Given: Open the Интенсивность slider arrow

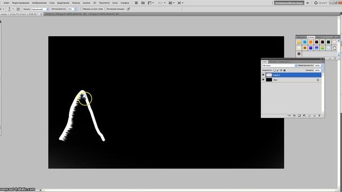Looking at the screenshot, I should pos(75,9).
